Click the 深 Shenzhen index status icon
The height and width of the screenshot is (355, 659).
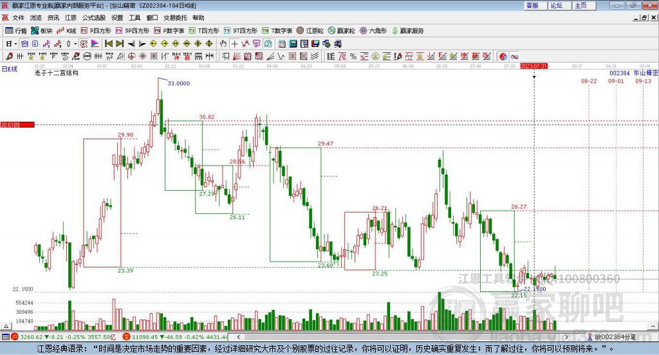pyautogui.click(x=126, y=337)
